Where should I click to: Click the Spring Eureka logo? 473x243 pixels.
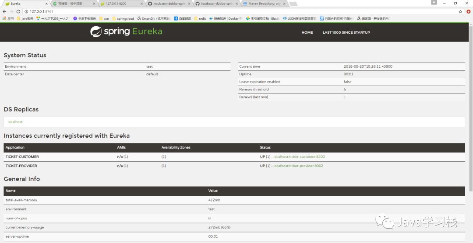click(x=126, y=31)
